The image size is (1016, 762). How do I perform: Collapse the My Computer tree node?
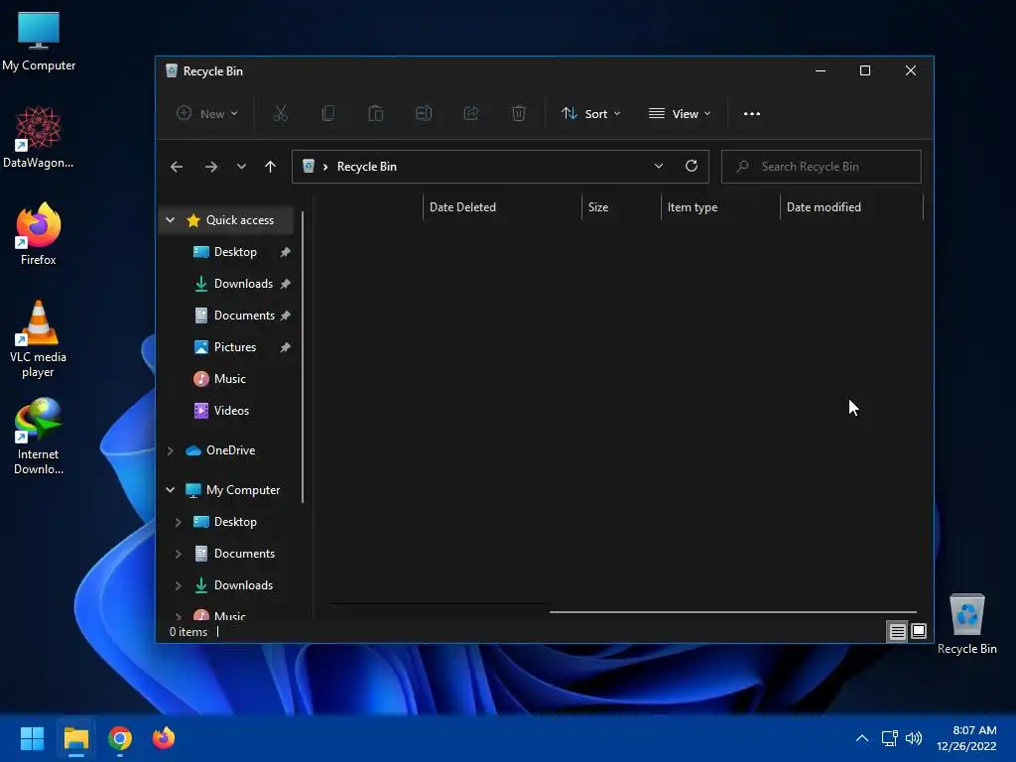tap(171, 490)
